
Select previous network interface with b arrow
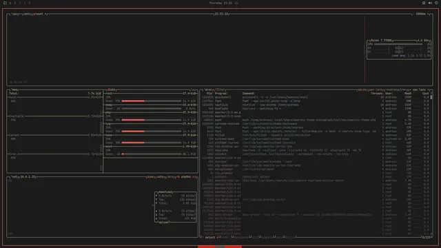click(178, 177)
